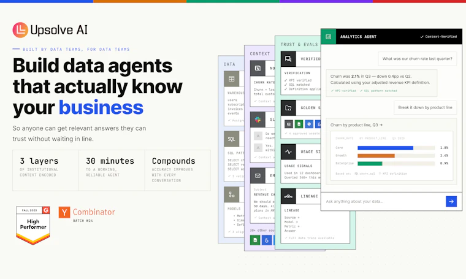The height and width of the screenshot is (279, 466).
Task: Click the '2.4%' Growth value
Action: click(x=444, y=155)
